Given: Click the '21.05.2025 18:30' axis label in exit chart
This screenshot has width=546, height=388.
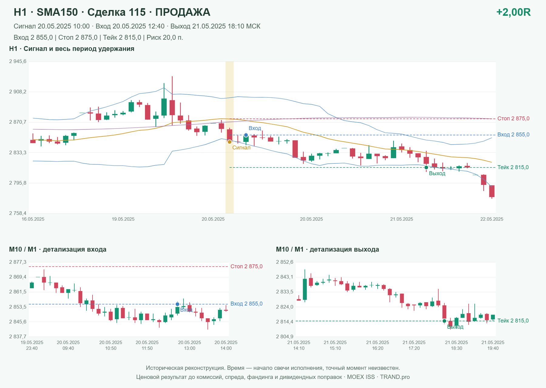Looking at the screenshot, I should click(457, 345).
